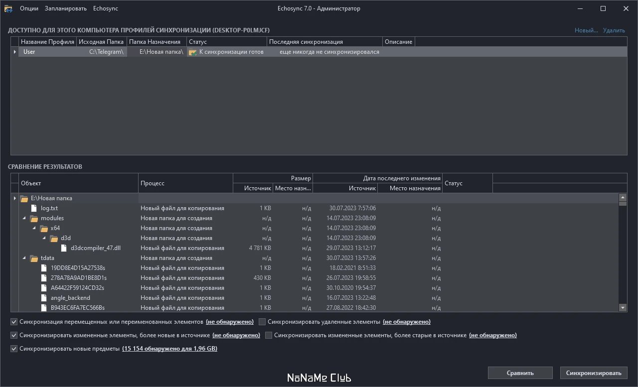Click the file icon beside 278A78A9AD1BE8D1s
The image size is (638, 387).
[44, 278]
